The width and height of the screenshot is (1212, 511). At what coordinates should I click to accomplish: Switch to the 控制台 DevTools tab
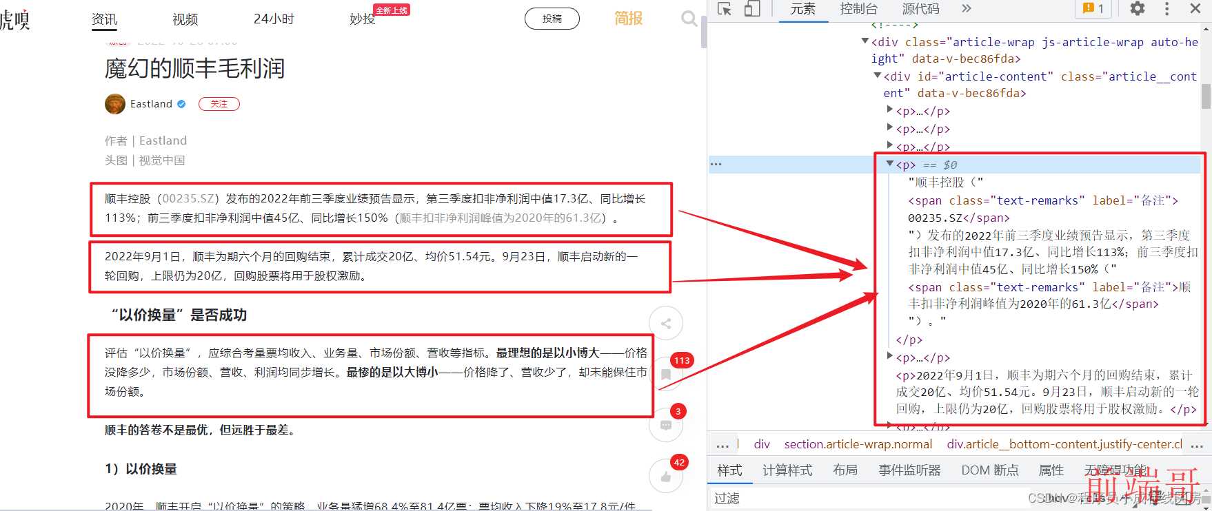[x=859, y=9]
